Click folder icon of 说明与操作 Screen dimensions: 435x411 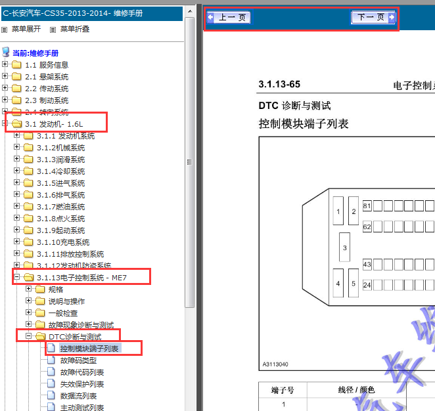(40, 301)
